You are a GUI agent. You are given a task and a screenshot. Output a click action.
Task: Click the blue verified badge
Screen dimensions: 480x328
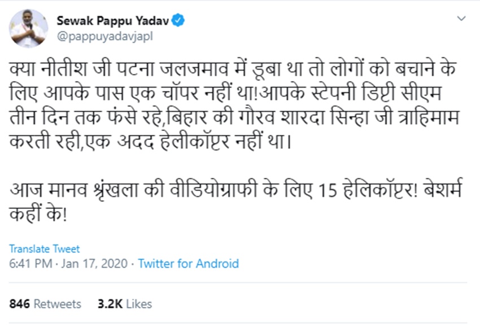179,21
